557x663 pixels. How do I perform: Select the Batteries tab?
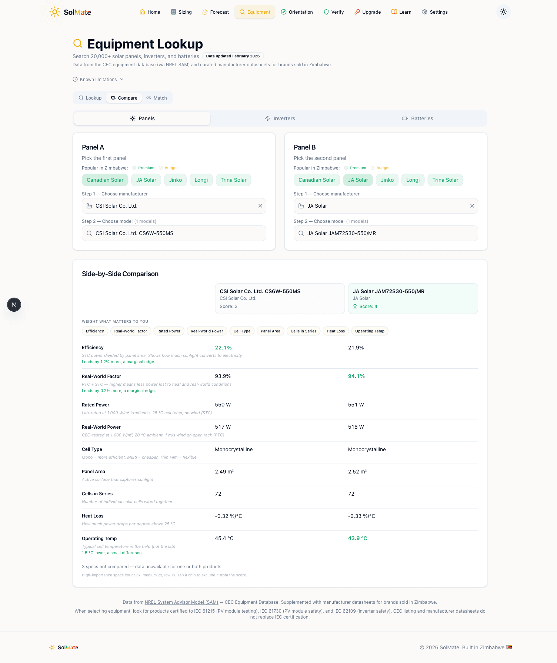pos(418,118)
